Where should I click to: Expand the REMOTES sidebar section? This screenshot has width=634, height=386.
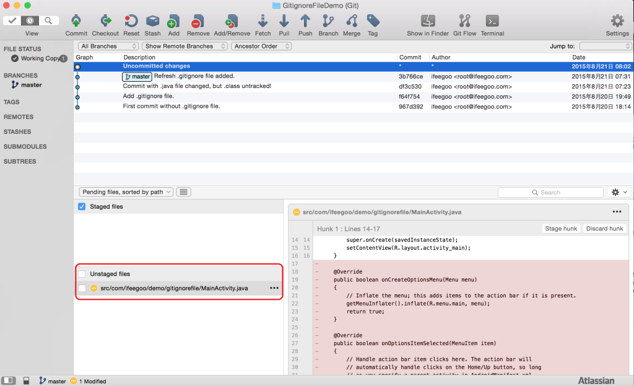tap(19, 116)
